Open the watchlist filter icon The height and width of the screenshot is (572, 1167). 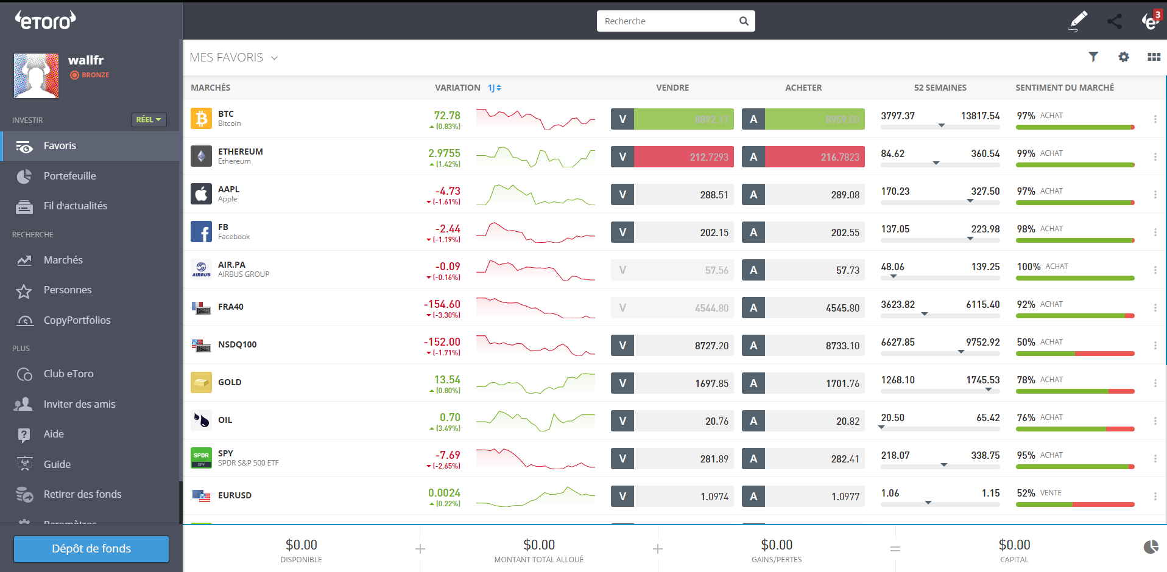click(x=1093, y=57)
